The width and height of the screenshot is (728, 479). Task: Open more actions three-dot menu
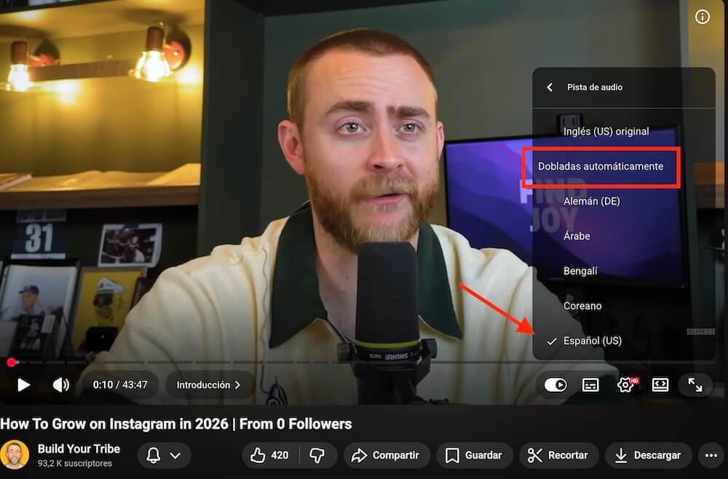pos(711,456)
